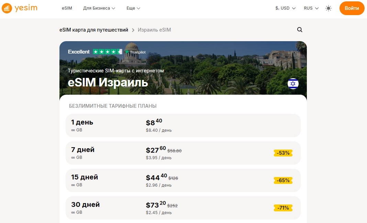
Task: Click the -53% discount badge
Action: (x=283, y=153)
